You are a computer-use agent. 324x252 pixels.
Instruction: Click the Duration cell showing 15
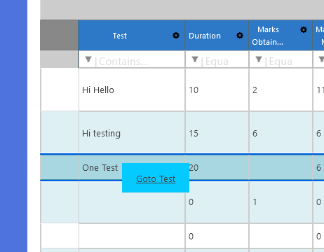coord(217,132)
